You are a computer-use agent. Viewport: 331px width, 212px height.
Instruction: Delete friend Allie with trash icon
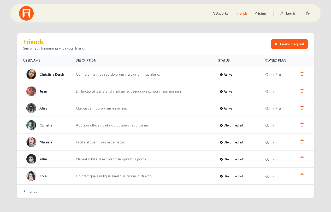302,159
